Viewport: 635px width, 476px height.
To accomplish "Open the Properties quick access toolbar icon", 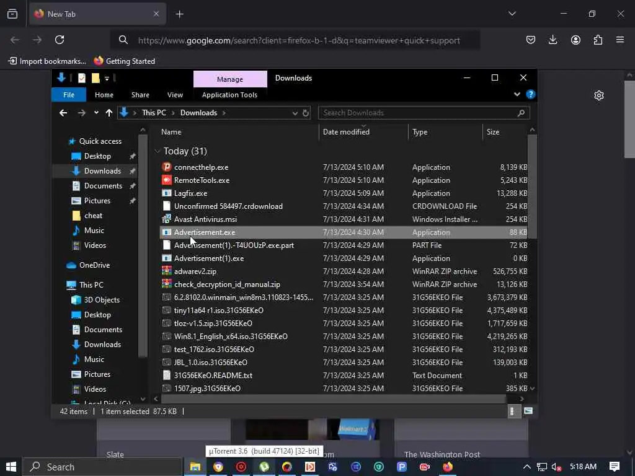I will 82,77.
